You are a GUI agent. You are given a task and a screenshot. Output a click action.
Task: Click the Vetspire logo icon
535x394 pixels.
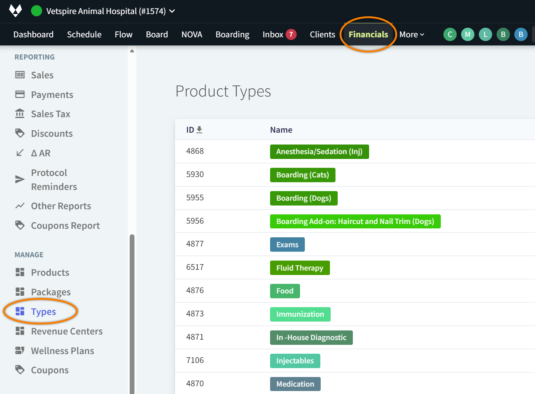click(16, 11)
